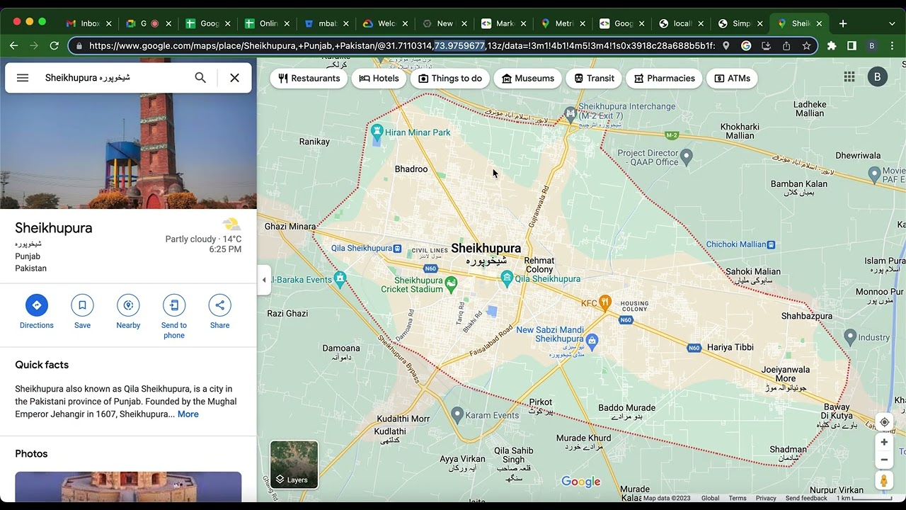Viewport: 906px width, 510px height.
Task: Switch to the Inbox Gmail tab
Action: coord(90,23)
